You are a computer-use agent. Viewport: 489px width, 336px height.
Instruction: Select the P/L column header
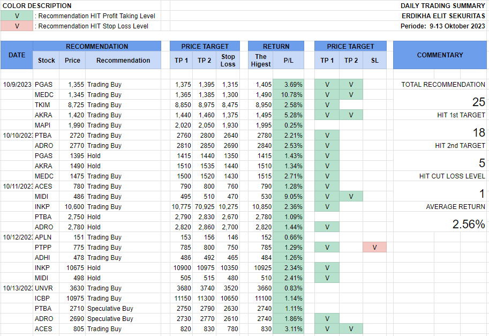[x=289, y=61]
